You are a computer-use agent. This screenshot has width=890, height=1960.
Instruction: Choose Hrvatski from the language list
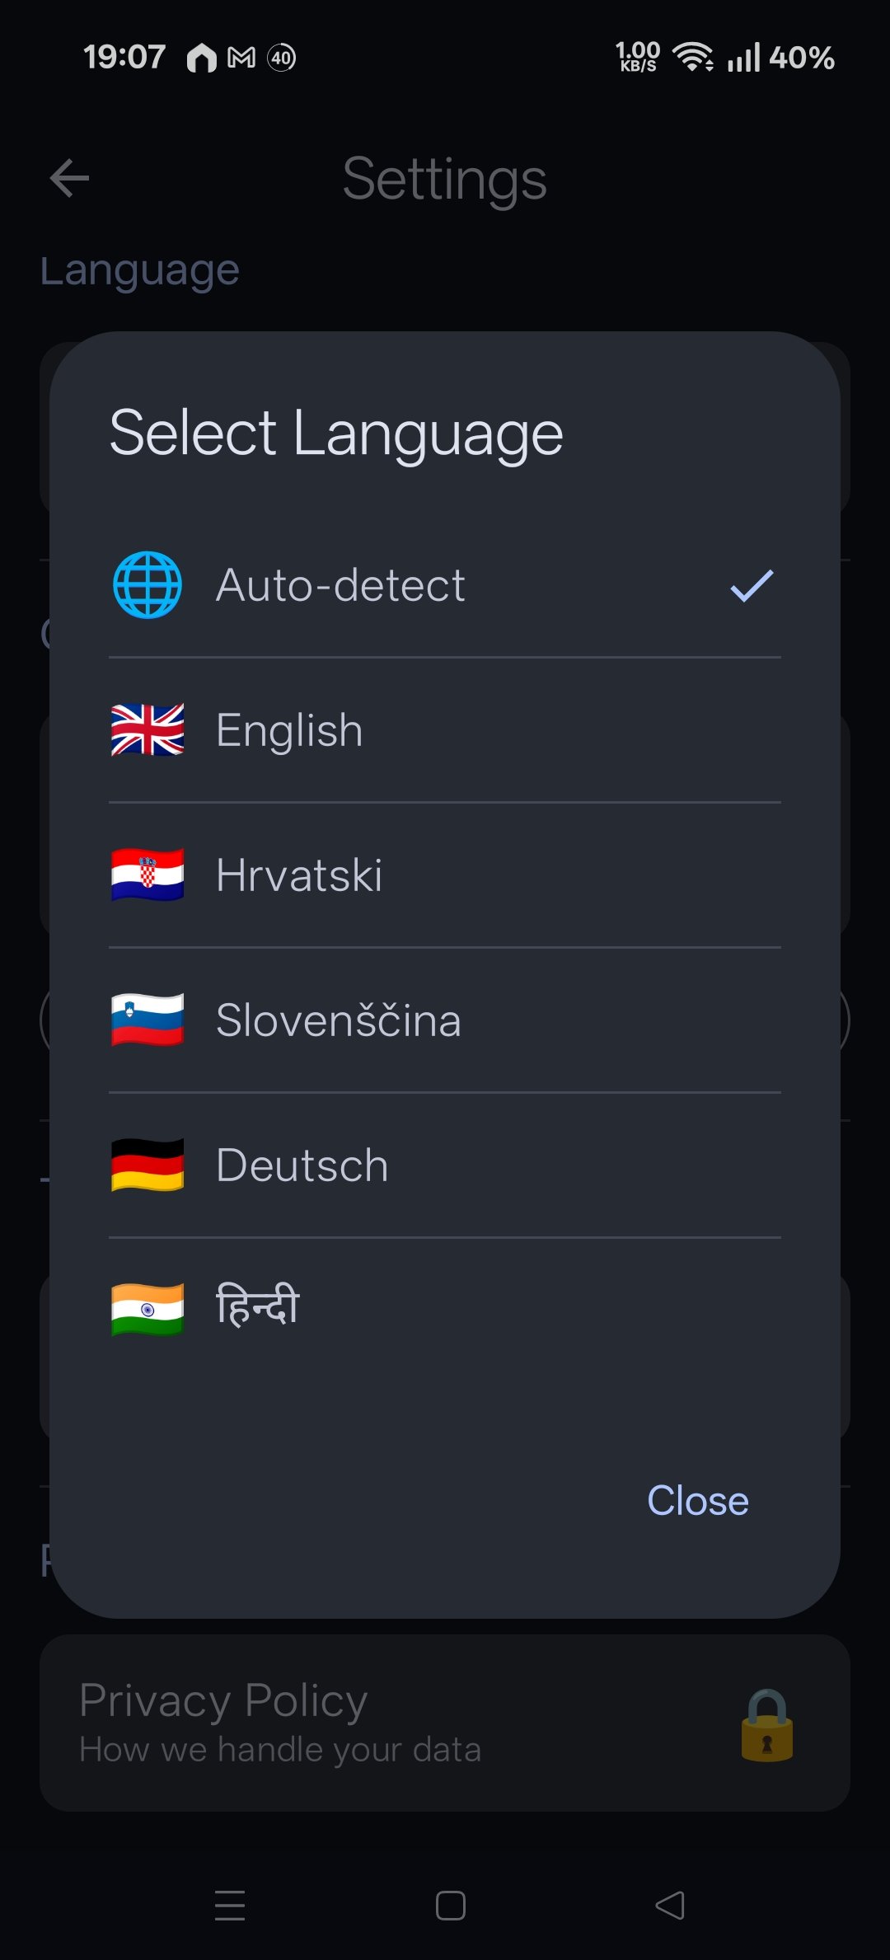(299, 875)
